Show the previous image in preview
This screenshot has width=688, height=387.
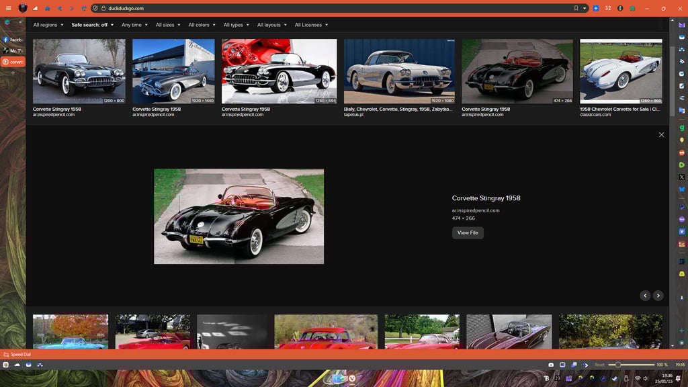645,296
